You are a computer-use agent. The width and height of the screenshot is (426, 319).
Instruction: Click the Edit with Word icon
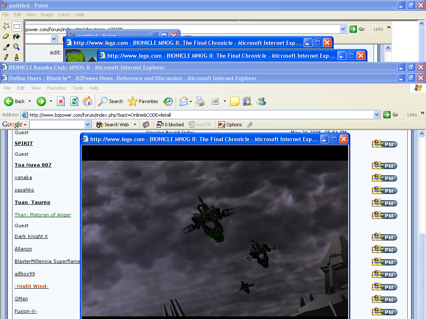pos(215,101)
